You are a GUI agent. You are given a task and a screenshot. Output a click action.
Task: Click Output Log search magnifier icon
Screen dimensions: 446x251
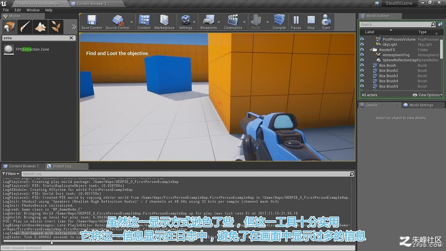(x=352, y=174)
